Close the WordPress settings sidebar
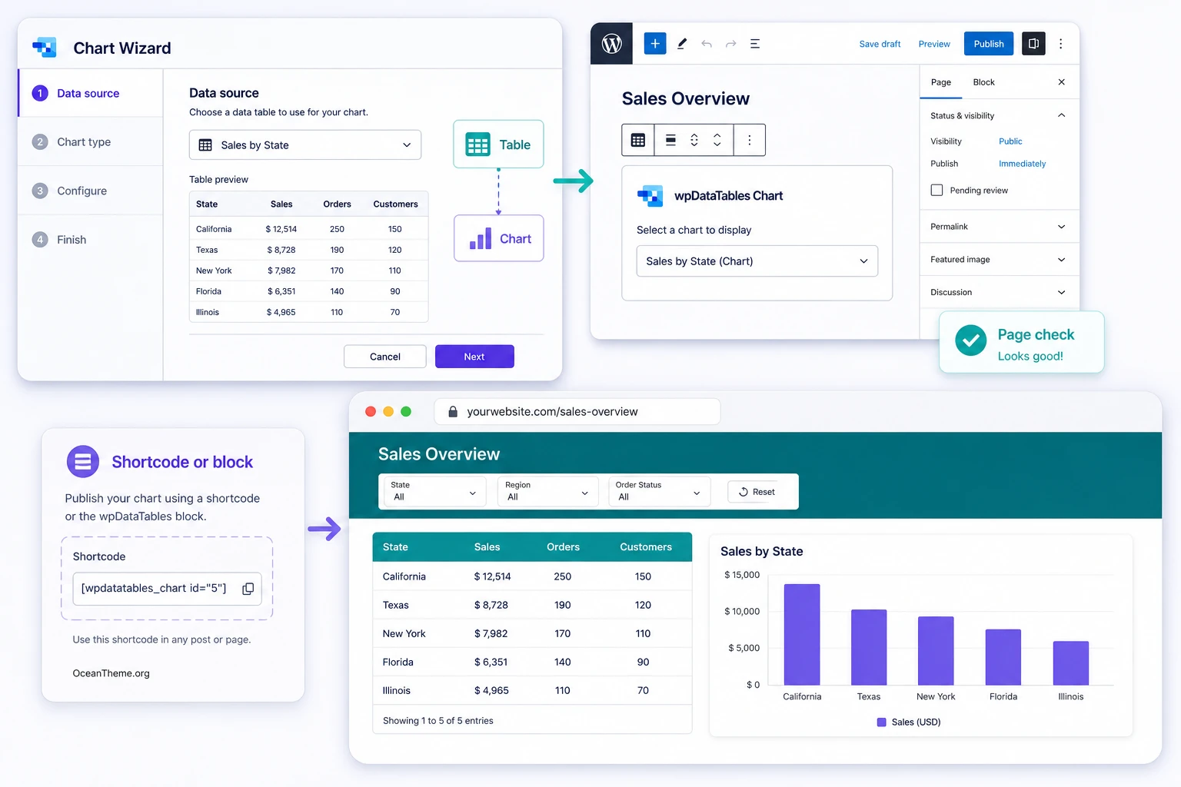This screenshot has height=787, width=1181. 1061,82
